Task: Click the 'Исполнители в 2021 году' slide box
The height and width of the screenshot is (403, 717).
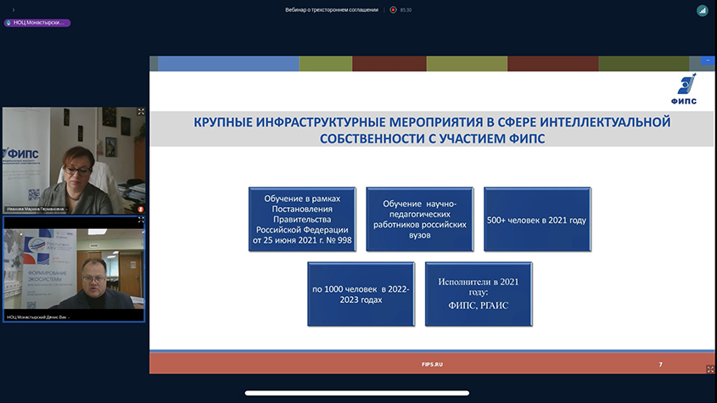Action: point(479,294)
